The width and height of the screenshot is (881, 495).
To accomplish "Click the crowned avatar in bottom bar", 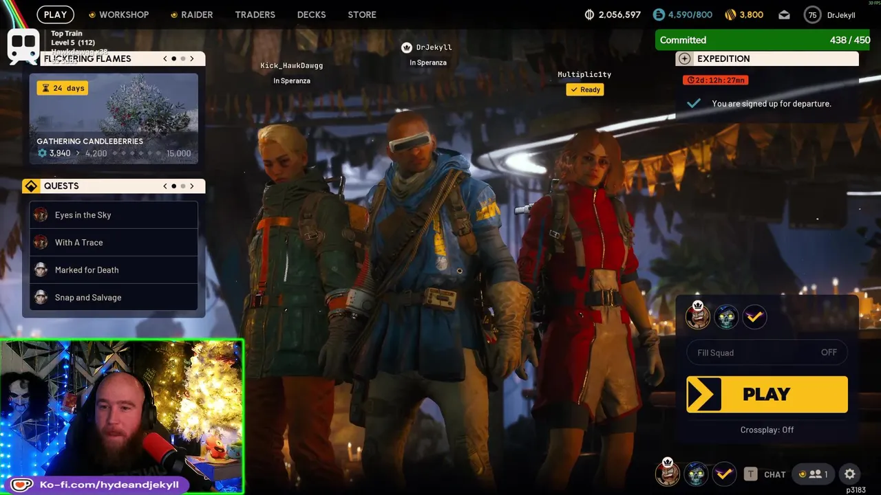I will pos(667,473).
